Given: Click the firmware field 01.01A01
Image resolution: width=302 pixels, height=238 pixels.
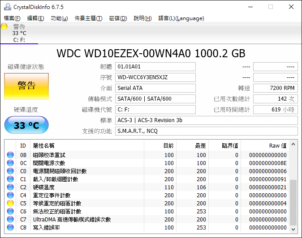Looking at the screenshot, I should click(x=155, y=67).
